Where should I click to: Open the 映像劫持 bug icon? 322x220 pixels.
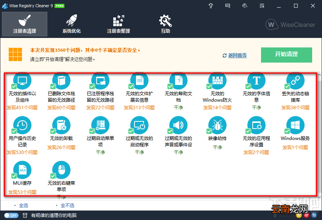coord(217,125)
